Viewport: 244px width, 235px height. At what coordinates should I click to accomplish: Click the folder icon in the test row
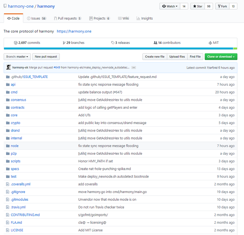tap(8, 177)
